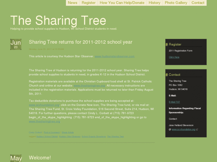Click 'Jane Hetland Stevenson' contact name
The width and height of the screenshot is (217, 162).
pyautogui.click(x=181, y=125)
